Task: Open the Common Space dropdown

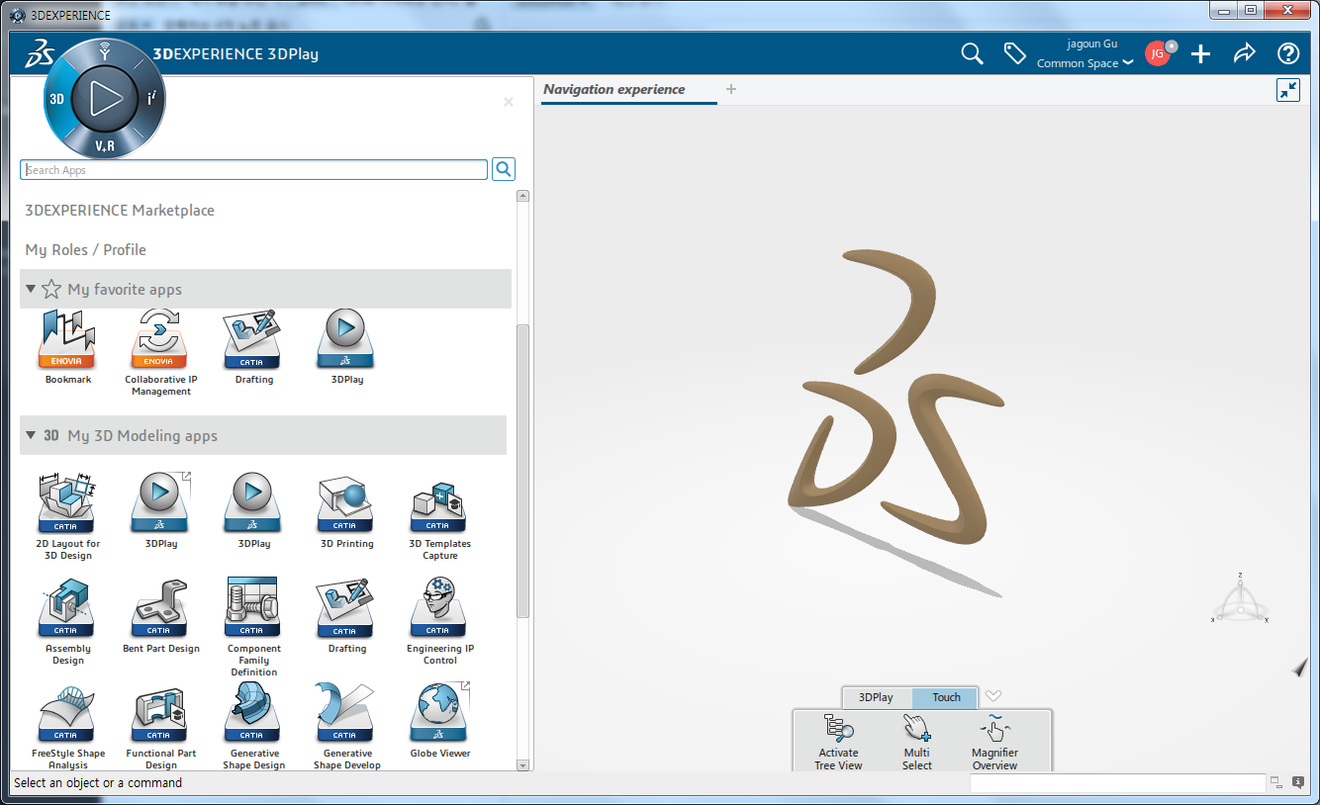Action: pos(1084,63)
